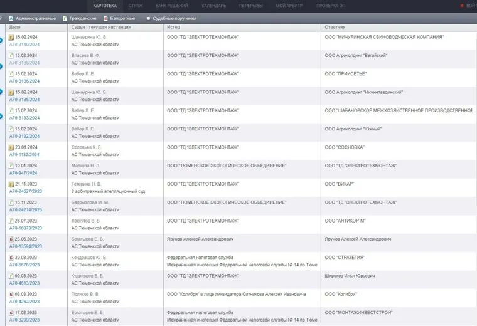Click the Ответчик column header
The height and width of the screenshot is (326, 477).
pyautogui.click(x=335, y=28)
